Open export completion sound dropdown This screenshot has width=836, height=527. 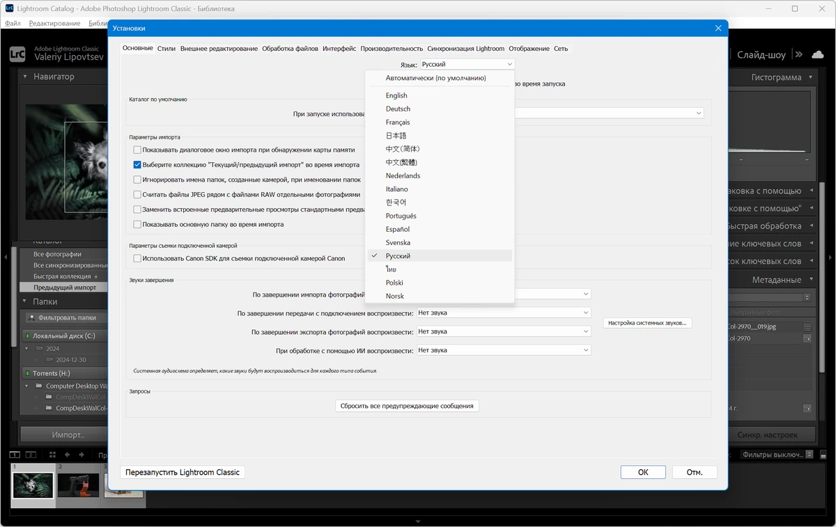504,332
